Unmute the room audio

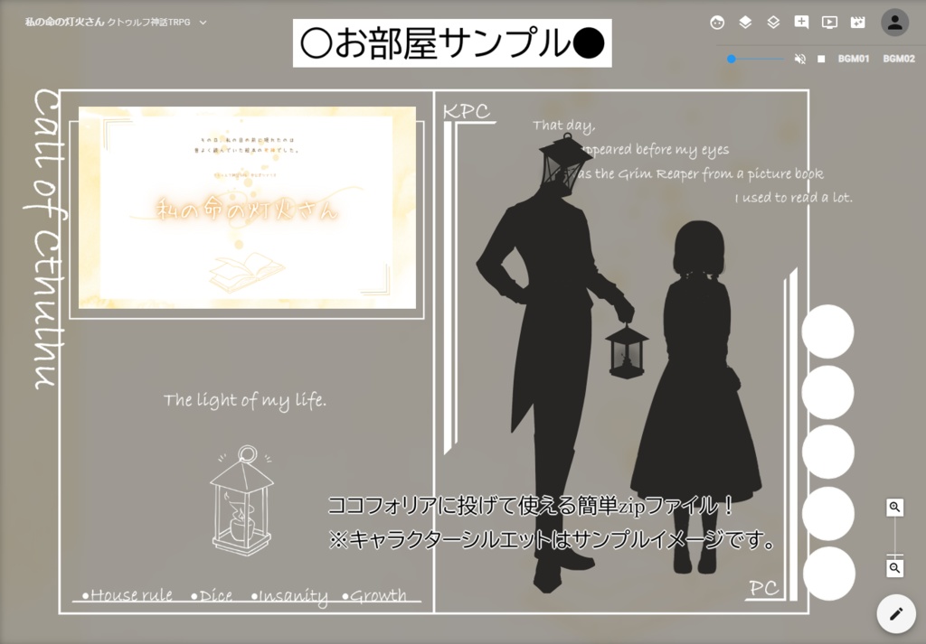pyautogui.click(x=799, y=58)
